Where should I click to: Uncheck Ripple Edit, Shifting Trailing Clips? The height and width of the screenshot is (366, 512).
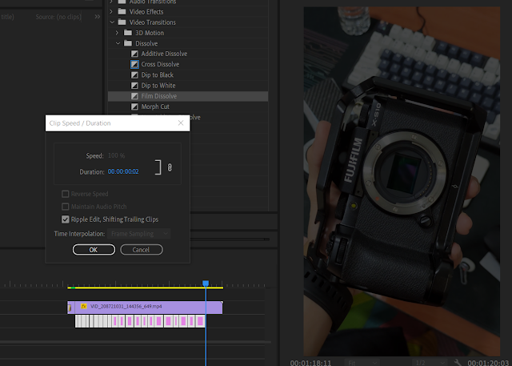pos(66,219)
